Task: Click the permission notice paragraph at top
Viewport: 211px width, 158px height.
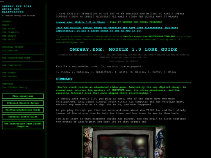Action: (120, 15)
